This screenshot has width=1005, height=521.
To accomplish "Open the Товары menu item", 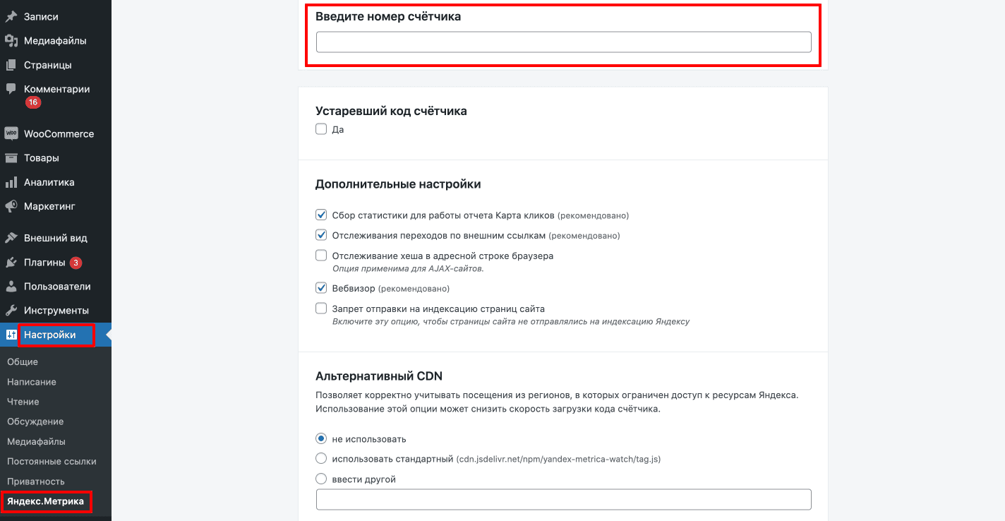I will (42, 158).
